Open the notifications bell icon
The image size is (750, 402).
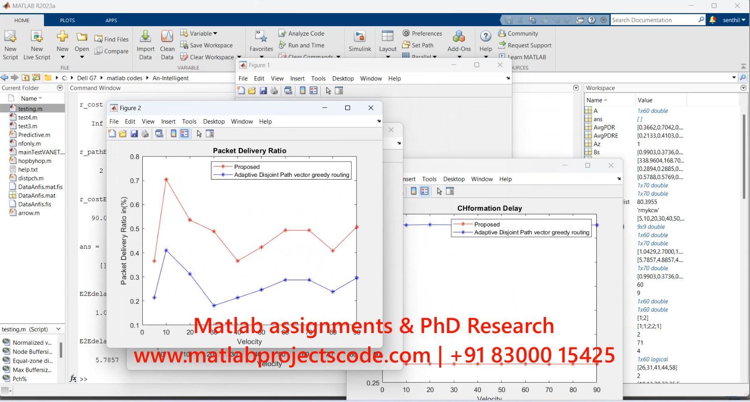(713, 20)
